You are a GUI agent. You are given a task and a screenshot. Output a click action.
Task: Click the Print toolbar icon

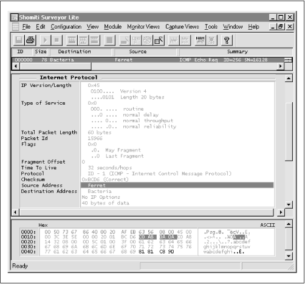(x=30, y=40)
